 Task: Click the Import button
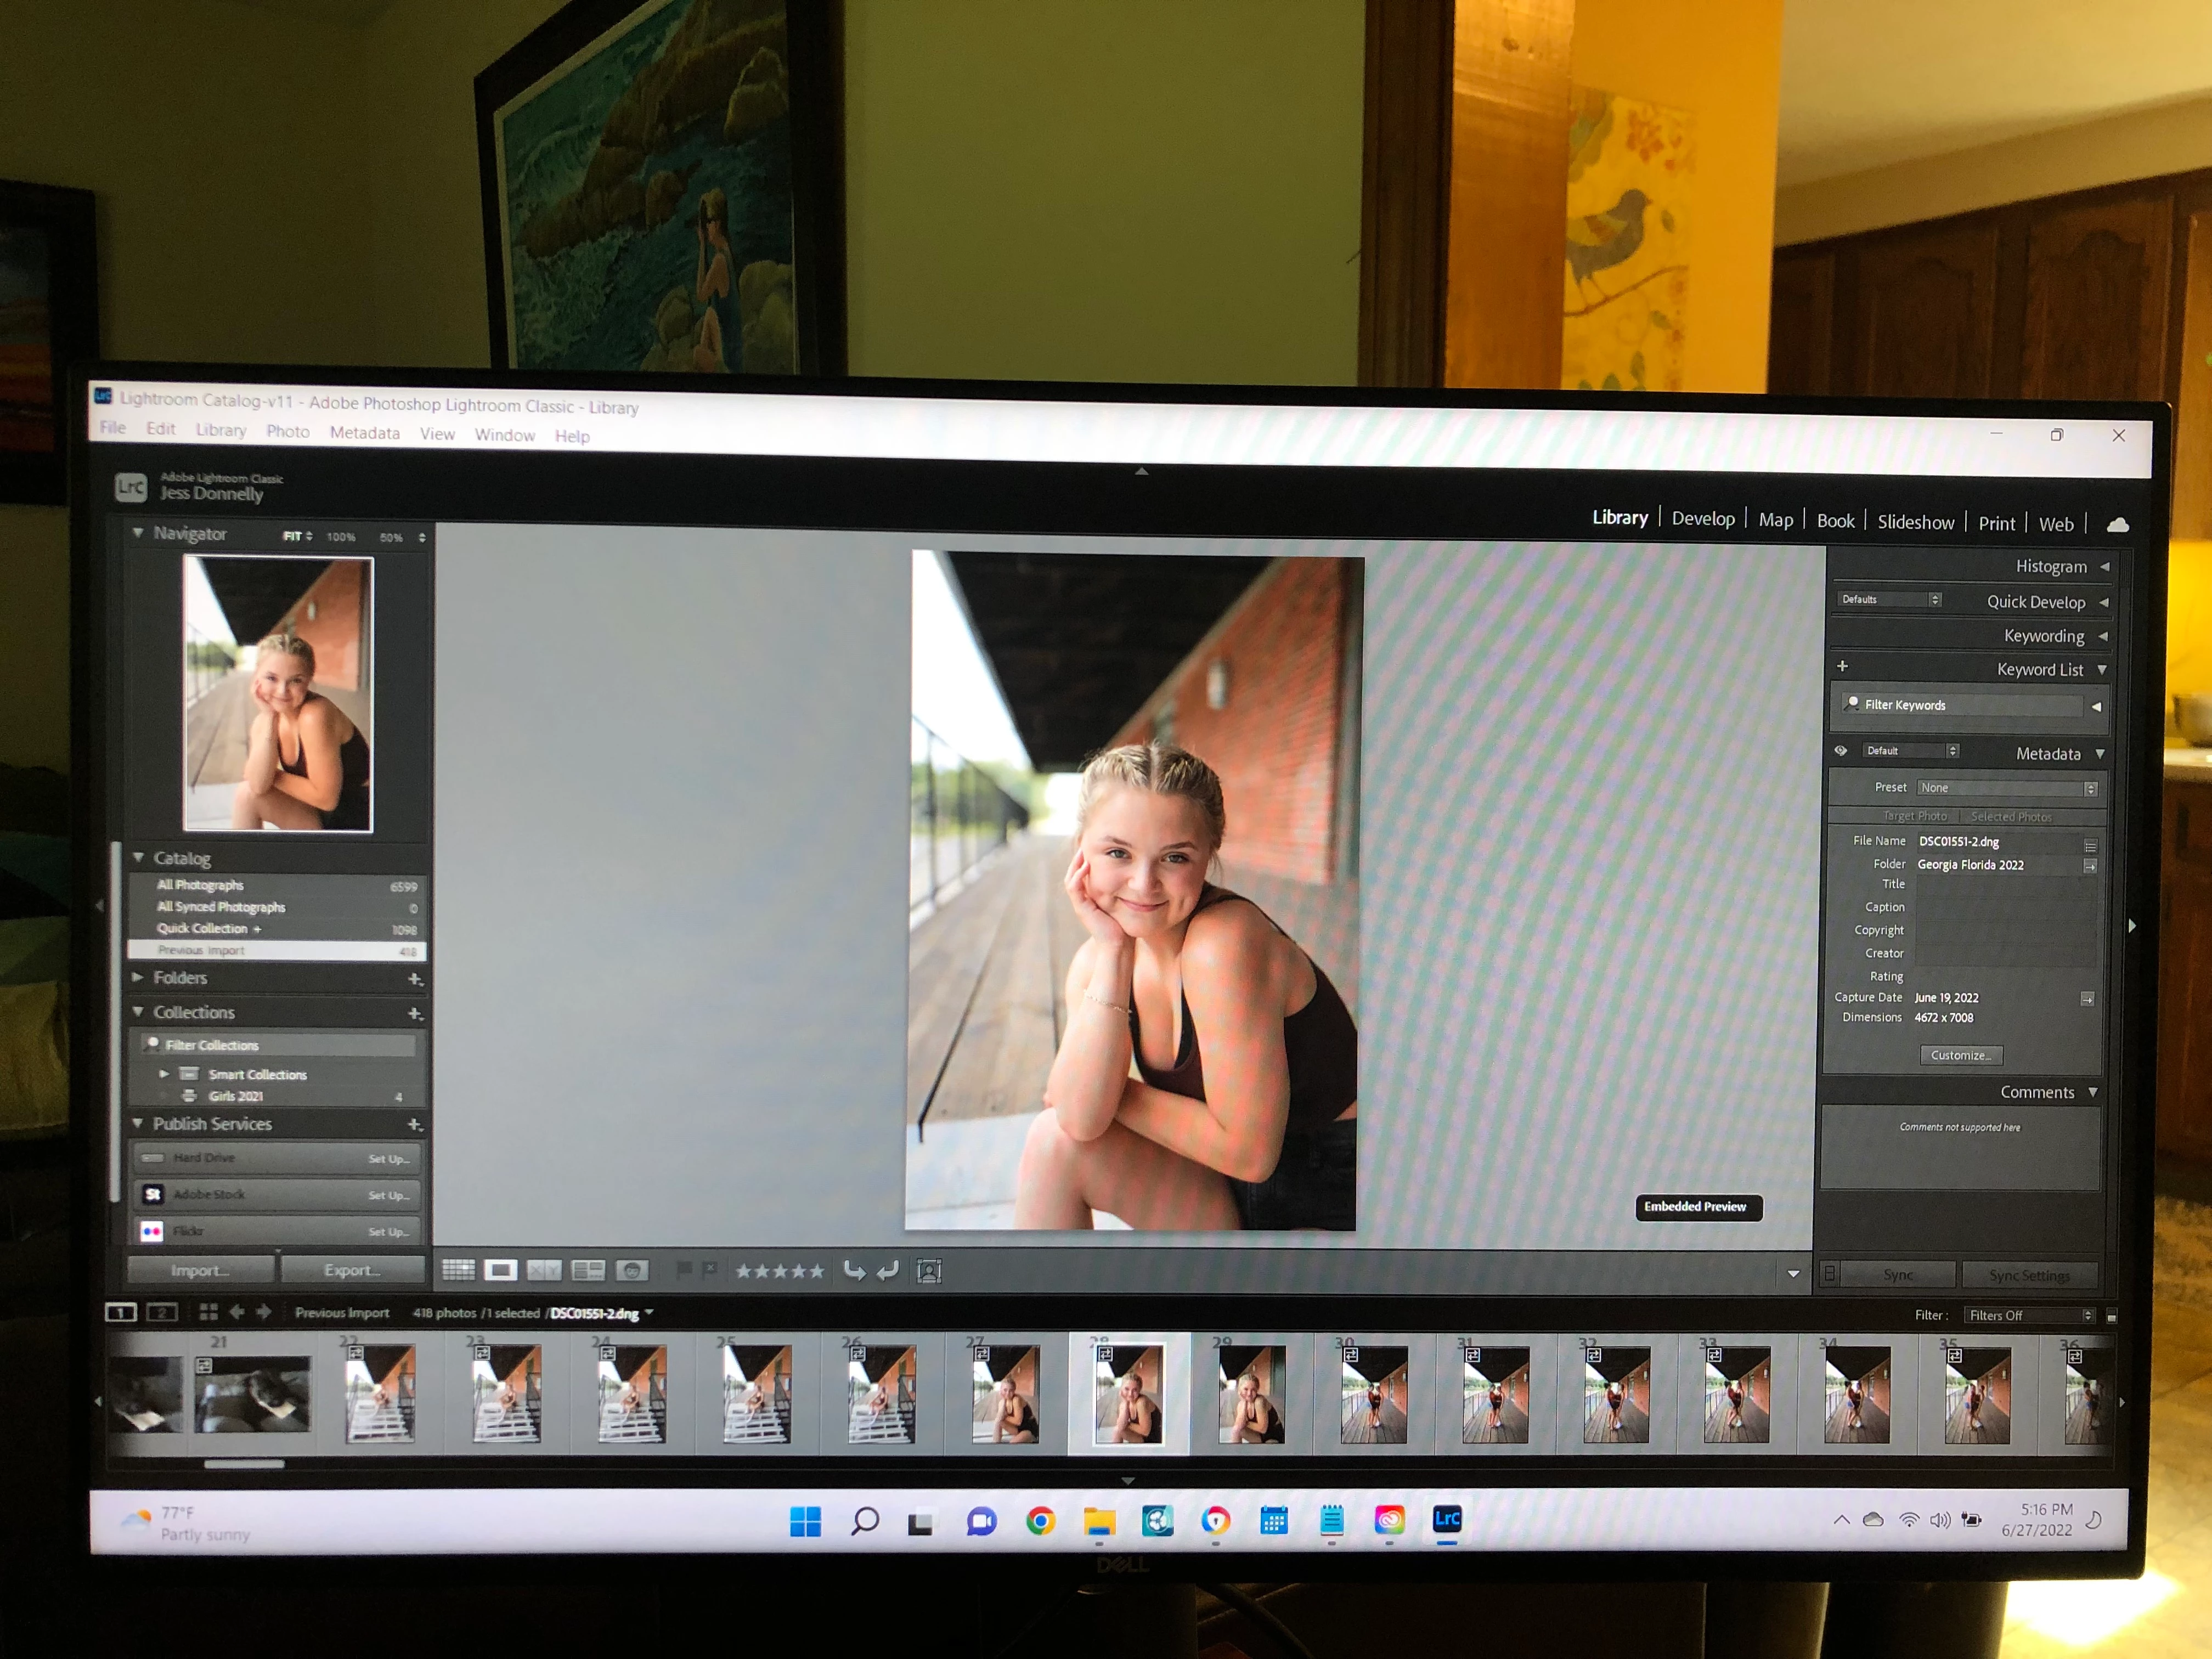tap(200, 1270)
